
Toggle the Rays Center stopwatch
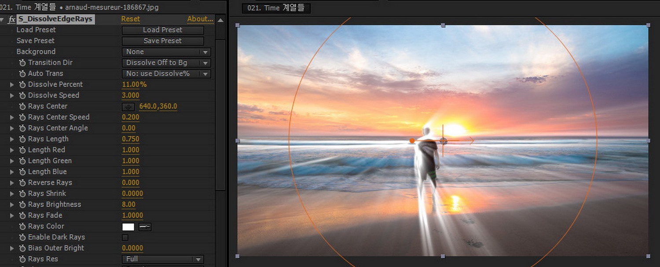pos(22,106)
